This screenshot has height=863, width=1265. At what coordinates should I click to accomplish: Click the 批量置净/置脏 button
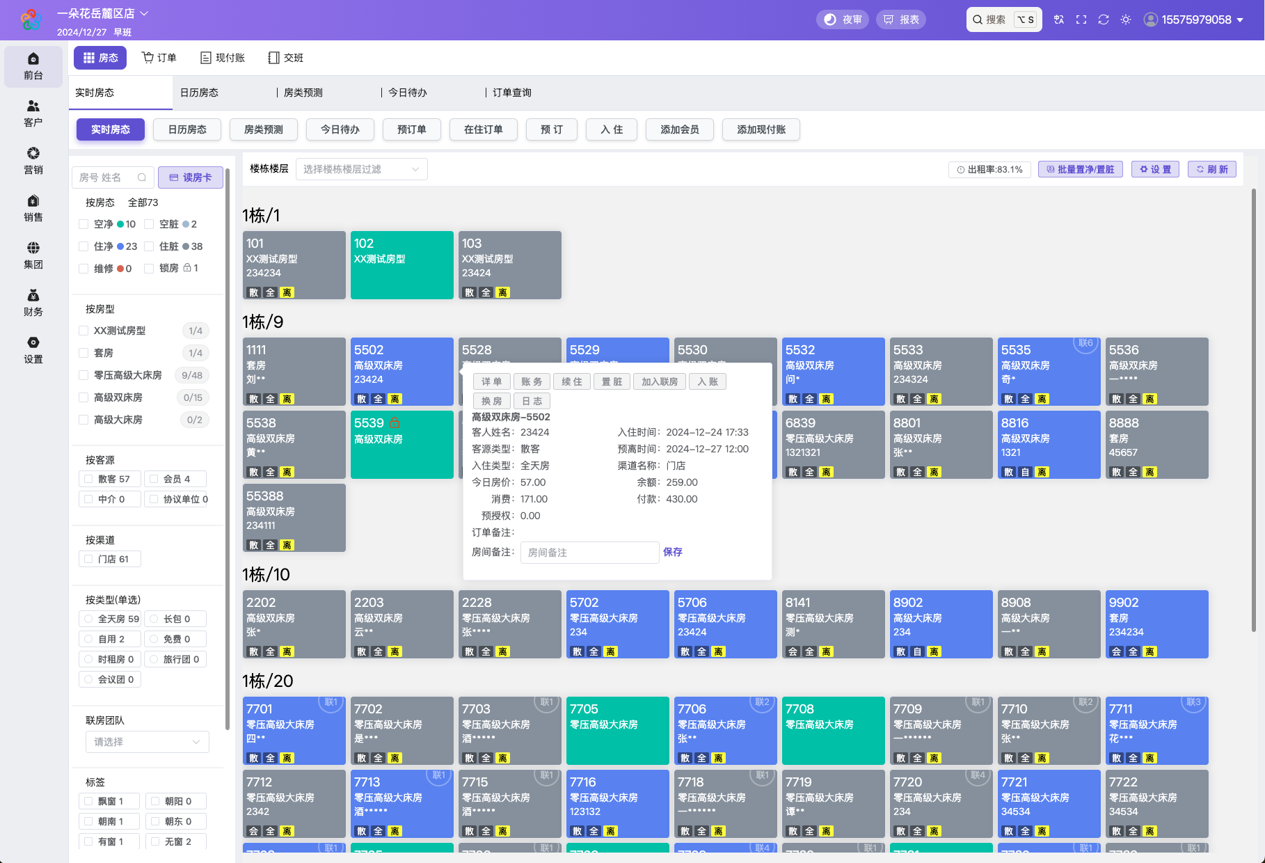(1080, 169)
